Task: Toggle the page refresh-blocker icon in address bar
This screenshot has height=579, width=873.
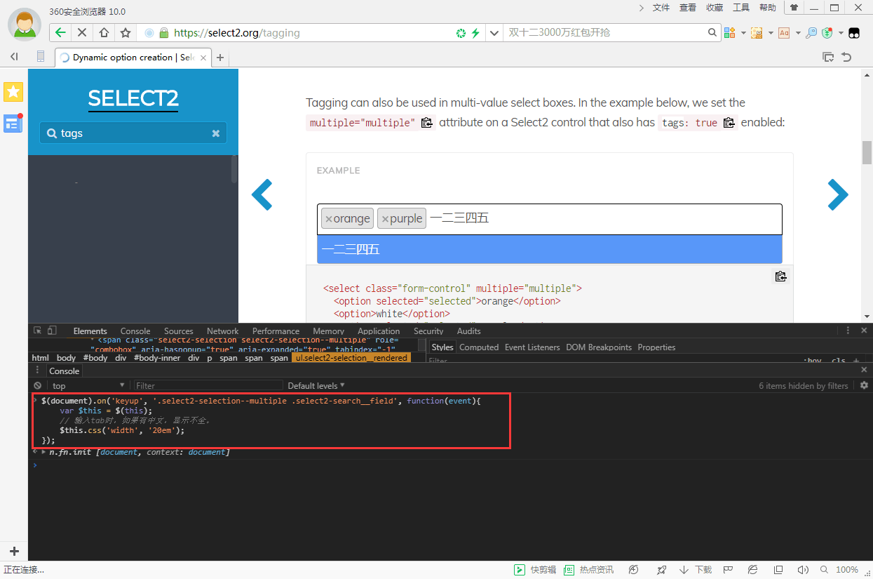Action: [461, 32]
